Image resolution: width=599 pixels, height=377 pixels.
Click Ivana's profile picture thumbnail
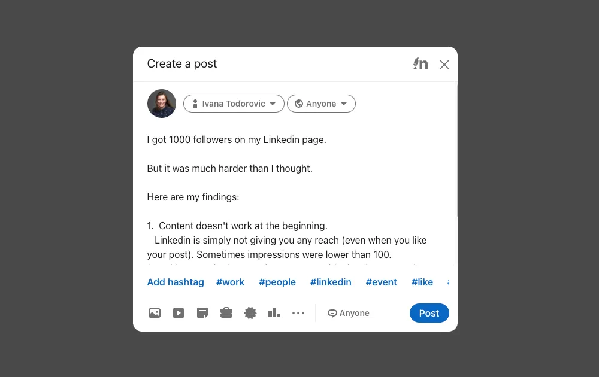pyautogui.click(x=161, y=103)
